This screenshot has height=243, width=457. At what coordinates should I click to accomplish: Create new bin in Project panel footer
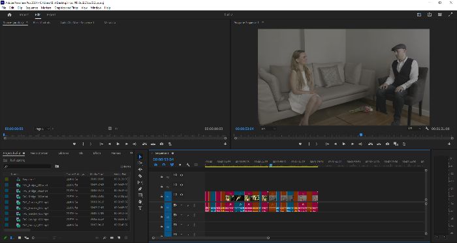tap(112, 238)
